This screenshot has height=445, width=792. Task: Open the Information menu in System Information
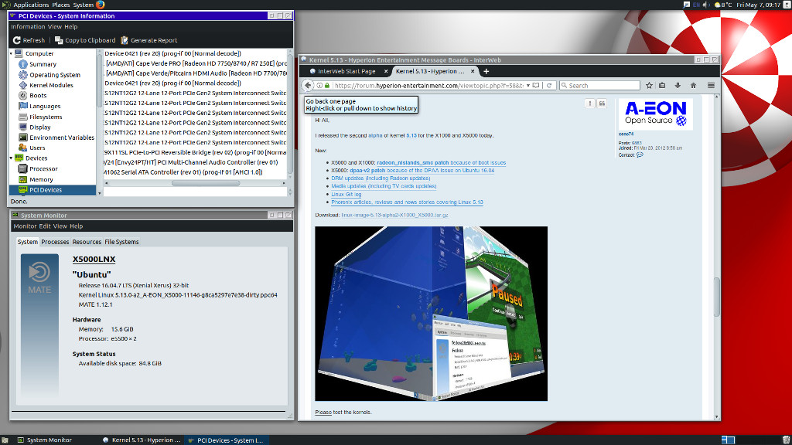tap(28, 27)
